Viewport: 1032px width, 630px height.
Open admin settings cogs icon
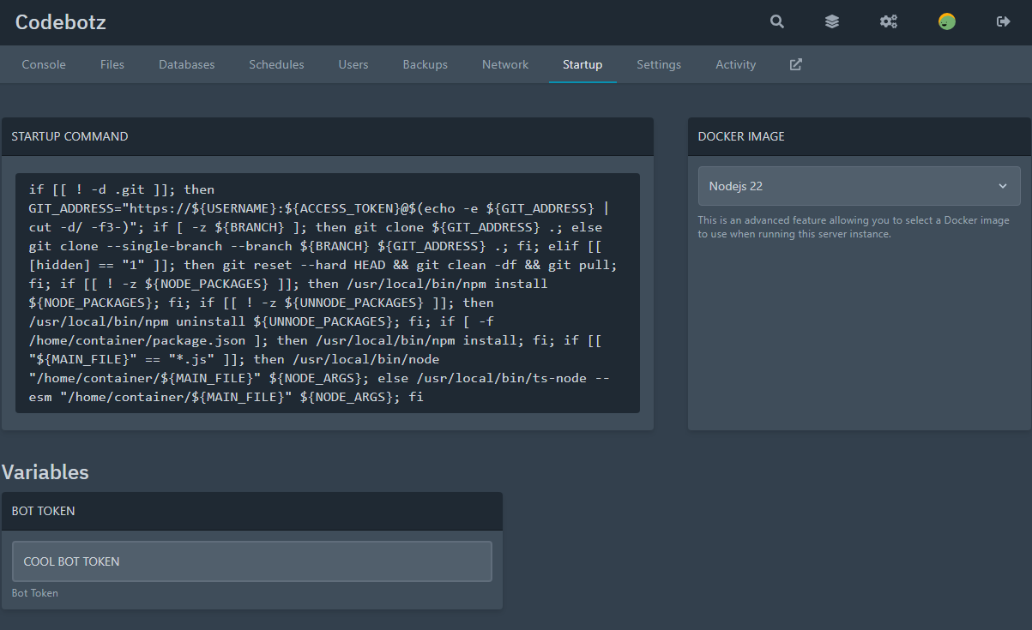tap(889, 22)
